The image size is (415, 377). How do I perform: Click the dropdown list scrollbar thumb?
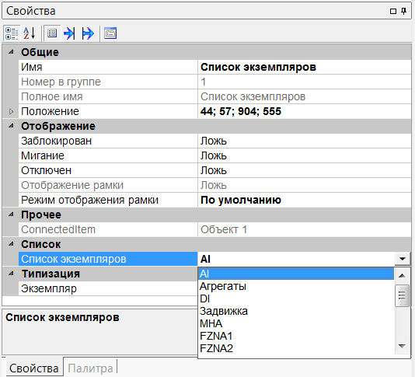pos(402,295)
